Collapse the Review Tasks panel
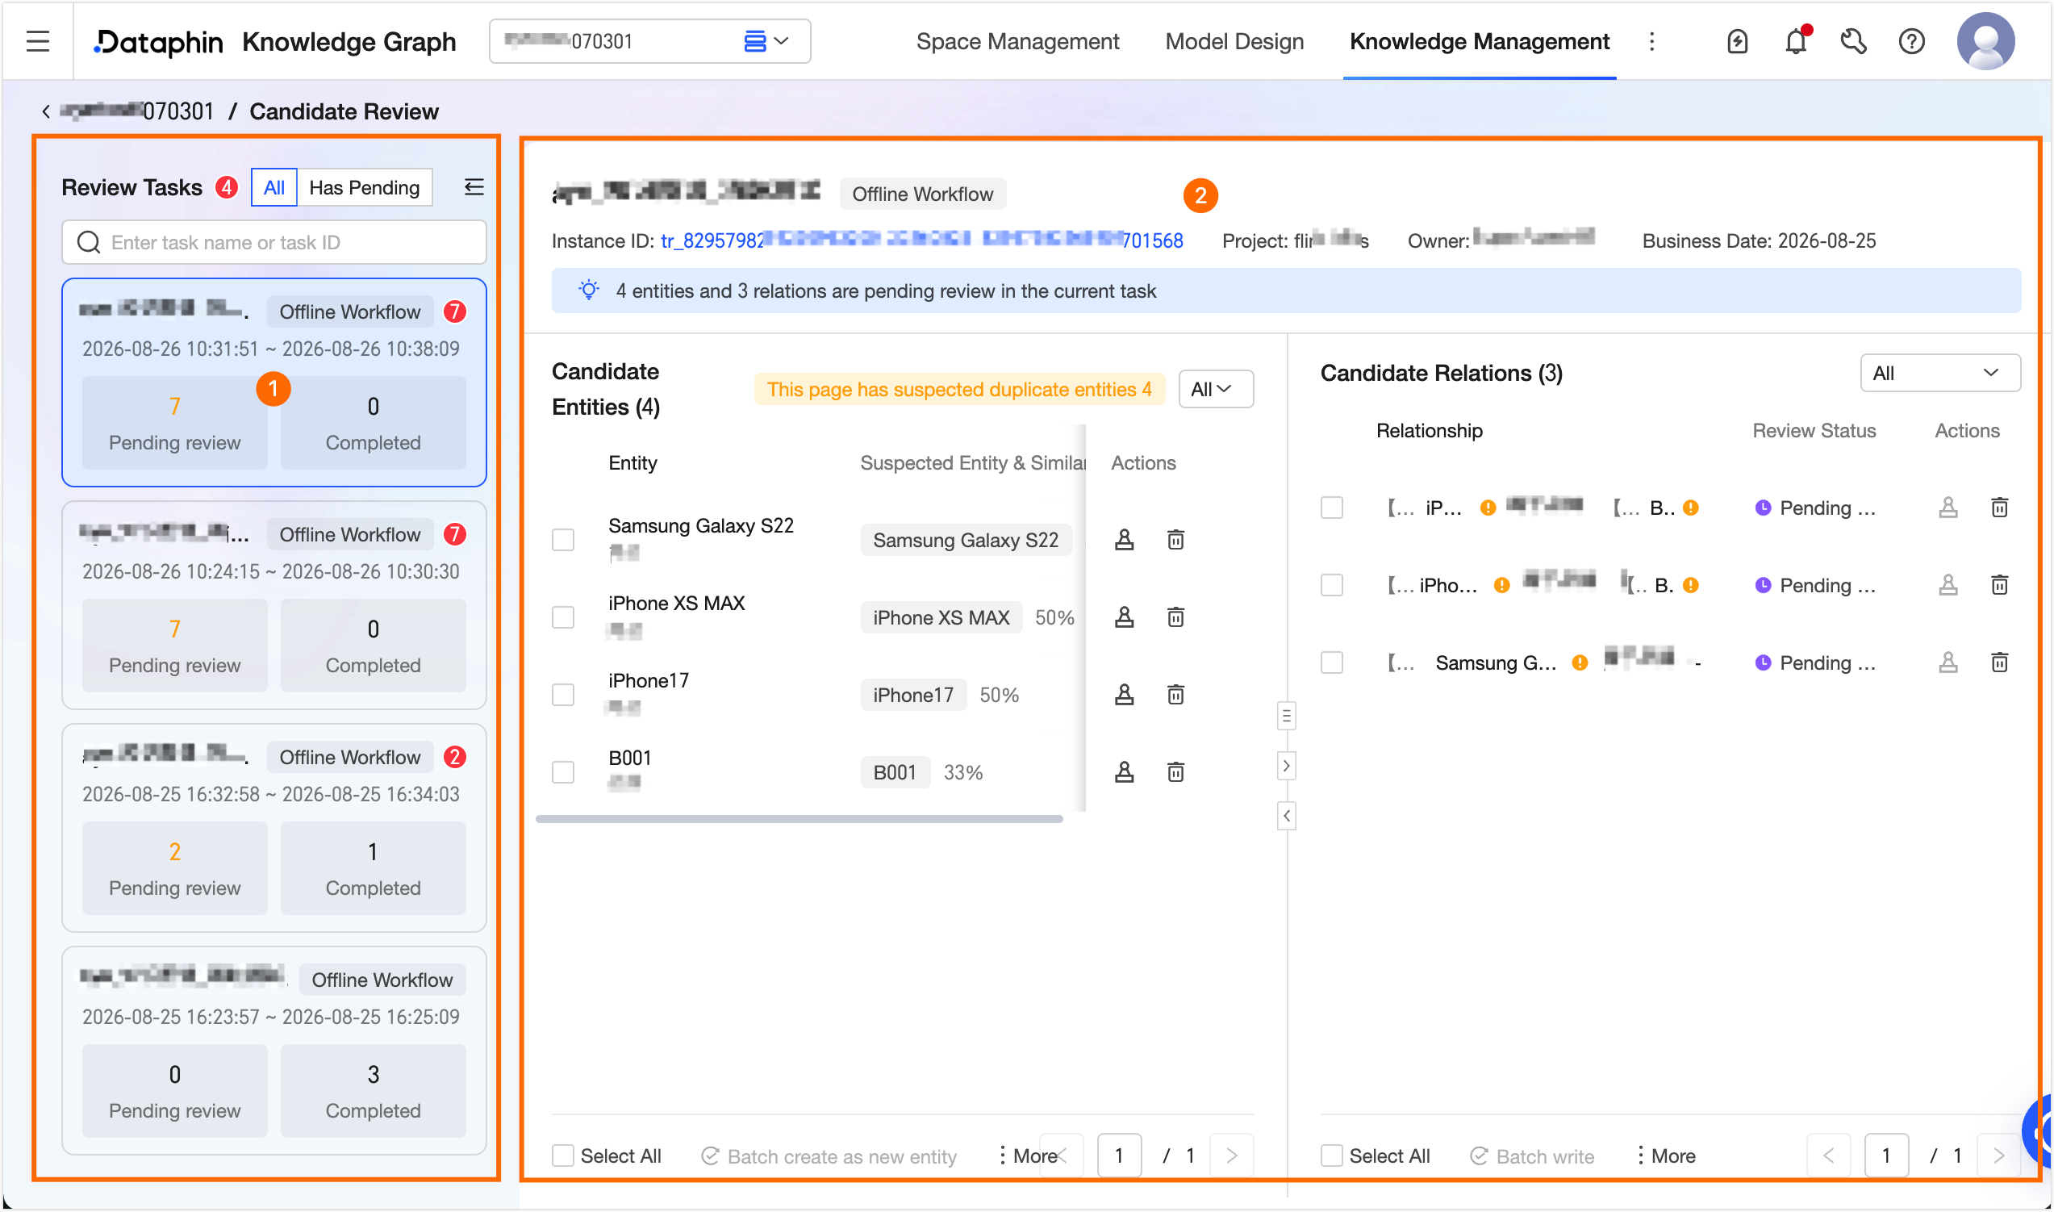2054x1212 pixels. coord(474,187)
